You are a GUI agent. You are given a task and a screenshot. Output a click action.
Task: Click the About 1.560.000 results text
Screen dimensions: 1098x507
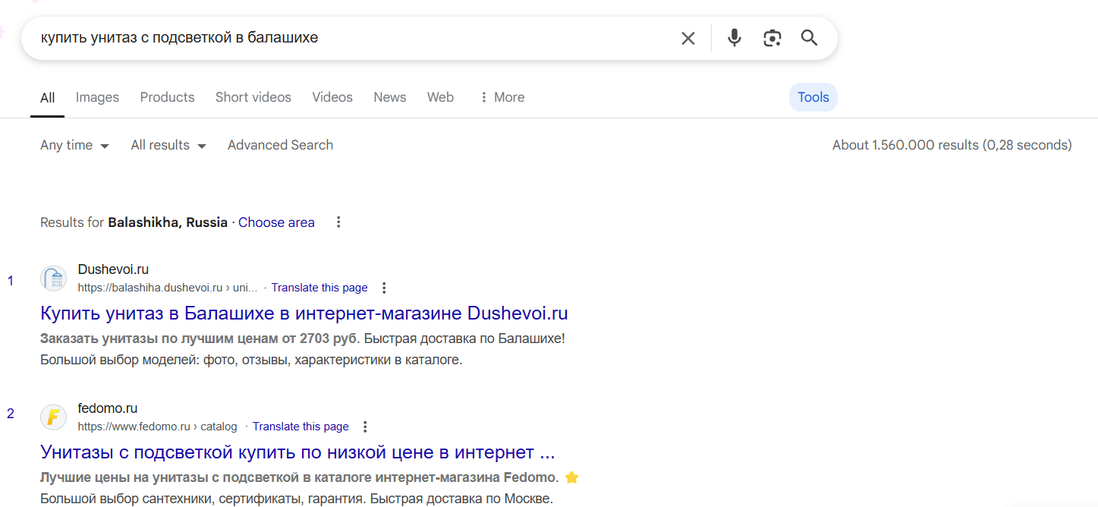coord(952,145)
